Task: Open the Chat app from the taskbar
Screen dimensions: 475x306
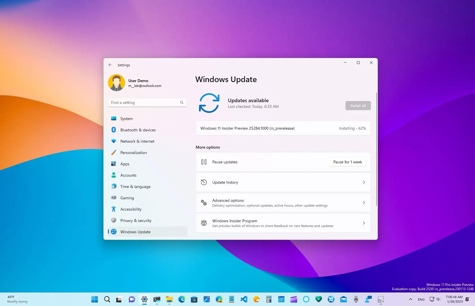Action: point(132,299)
